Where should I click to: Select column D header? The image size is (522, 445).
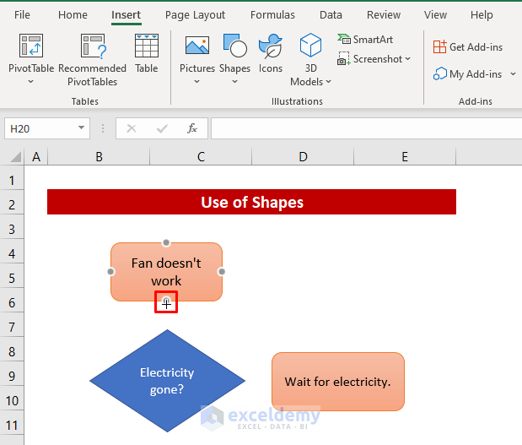pyautogui.click(x=303, y=157)
